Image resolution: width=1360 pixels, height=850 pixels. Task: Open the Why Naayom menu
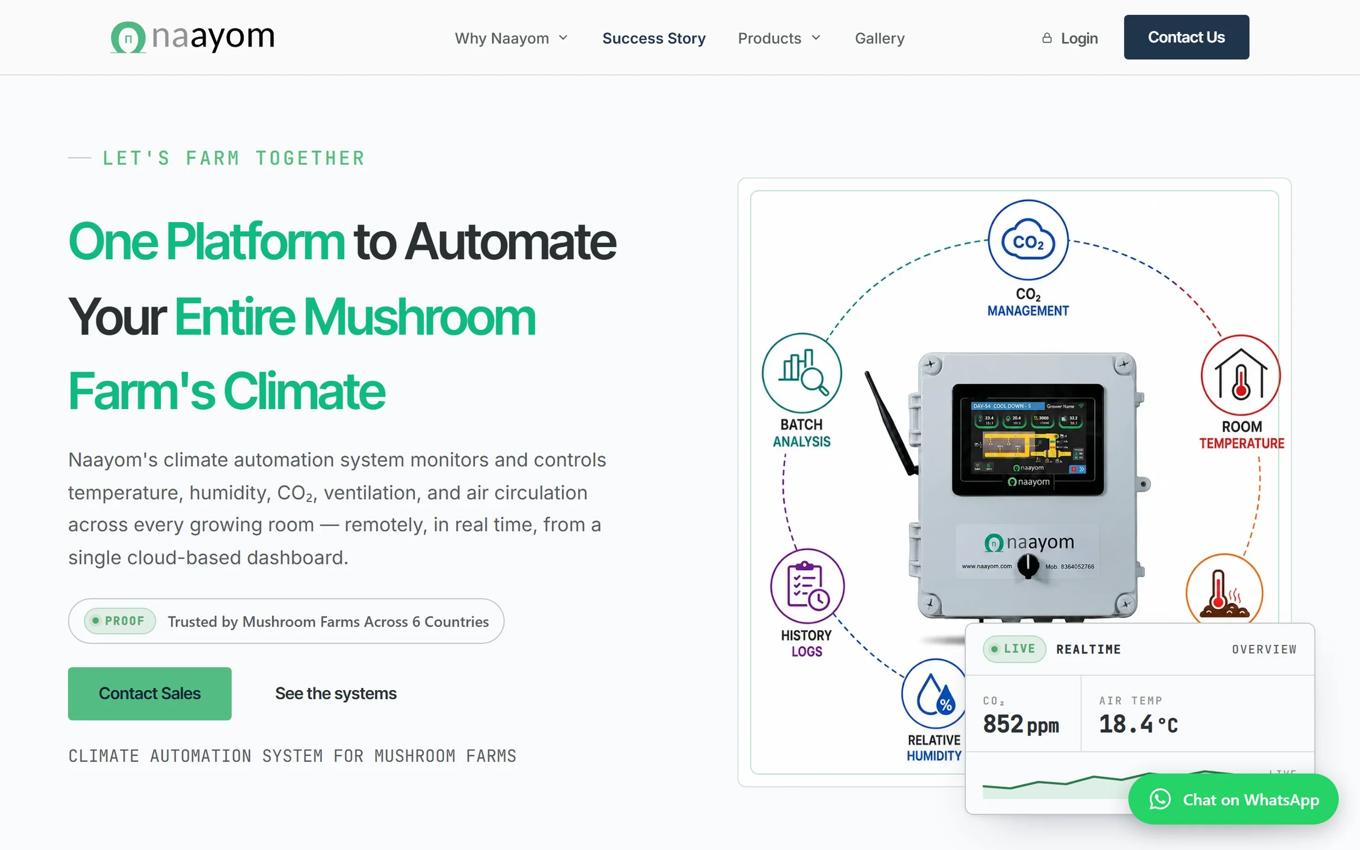click(511, 38)
